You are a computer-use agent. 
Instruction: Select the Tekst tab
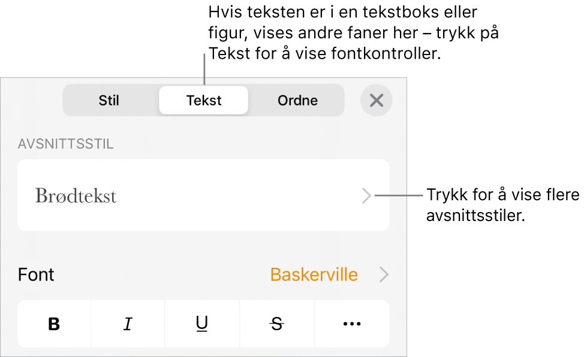(x=203, y=100)
